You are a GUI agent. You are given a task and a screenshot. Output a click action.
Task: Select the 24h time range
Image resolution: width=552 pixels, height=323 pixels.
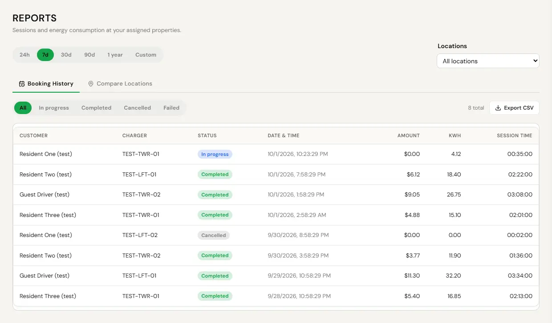tap(24, 55)
